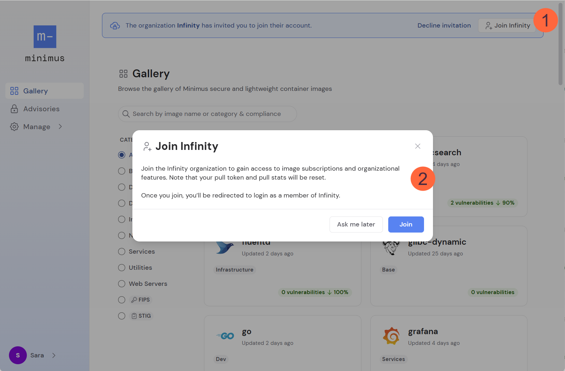Click the cloud invitation icon in banner

[x=115, y=25]
